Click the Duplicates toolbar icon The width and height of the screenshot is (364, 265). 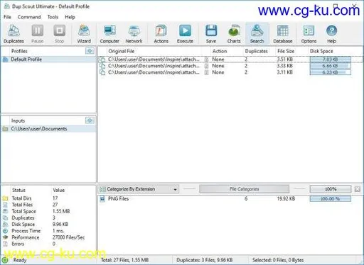click(14, 34)
